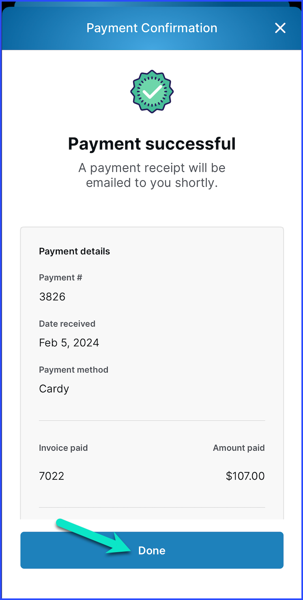Click the Cardy payment method value

point(54,389)
